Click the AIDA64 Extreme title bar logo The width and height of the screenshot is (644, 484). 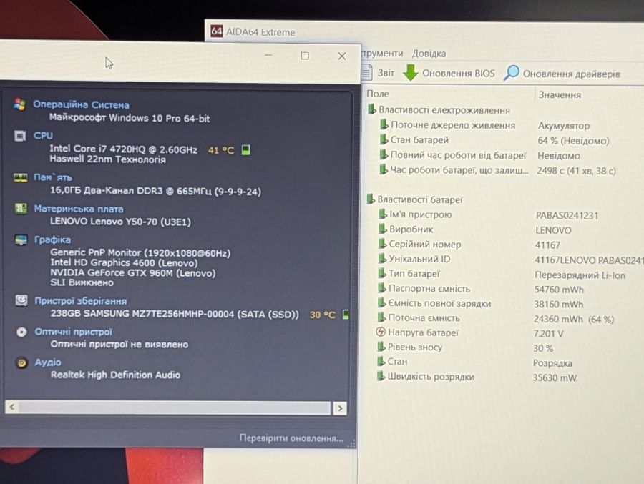216,31
